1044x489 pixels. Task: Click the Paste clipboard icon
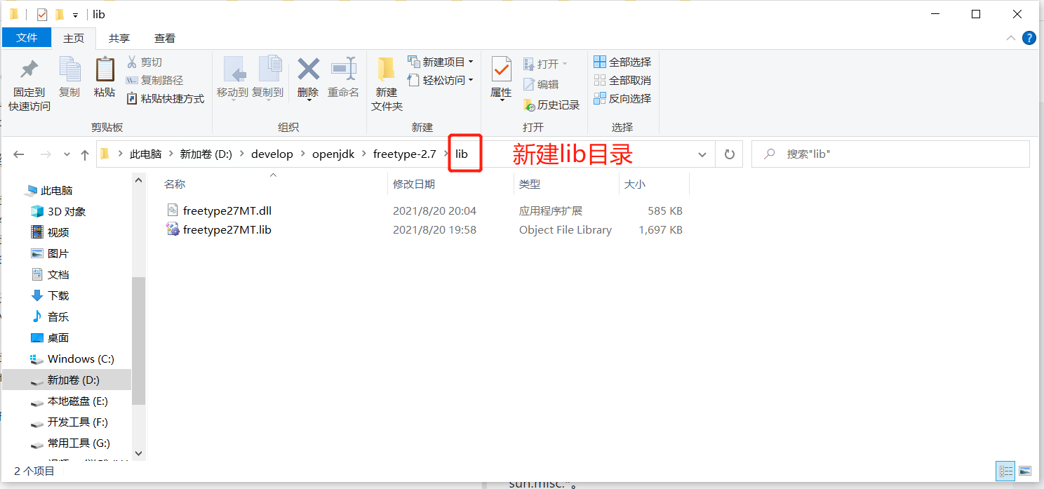pyautogui.click(x=105, y=70)
